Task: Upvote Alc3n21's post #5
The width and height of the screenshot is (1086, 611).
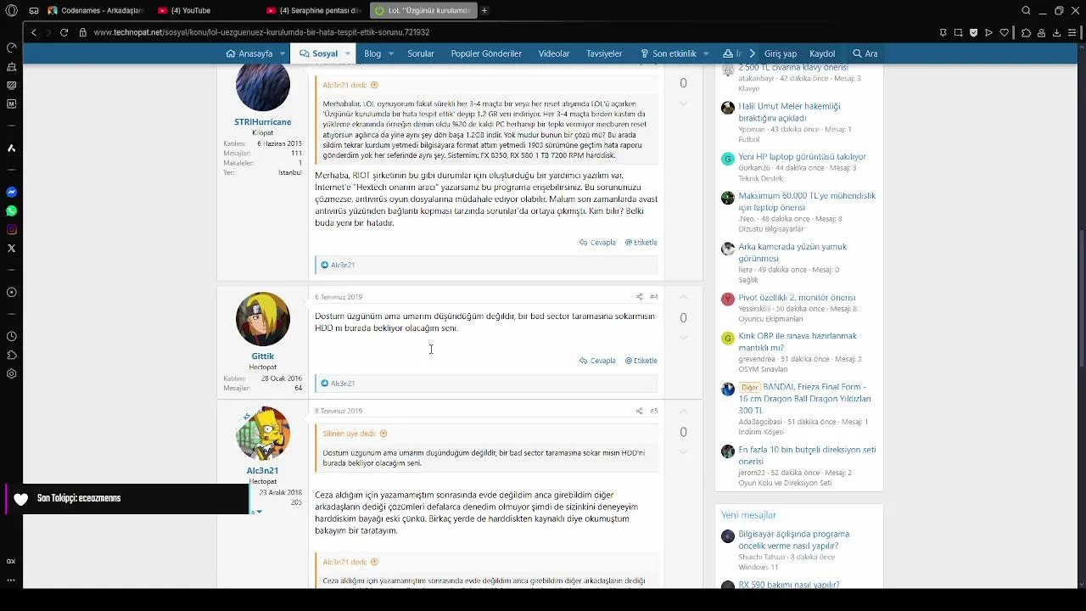Action: [683, 412]
